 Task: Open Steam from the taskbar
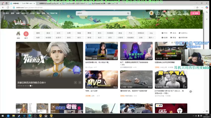pyautogui.click(x=19, y=116)
